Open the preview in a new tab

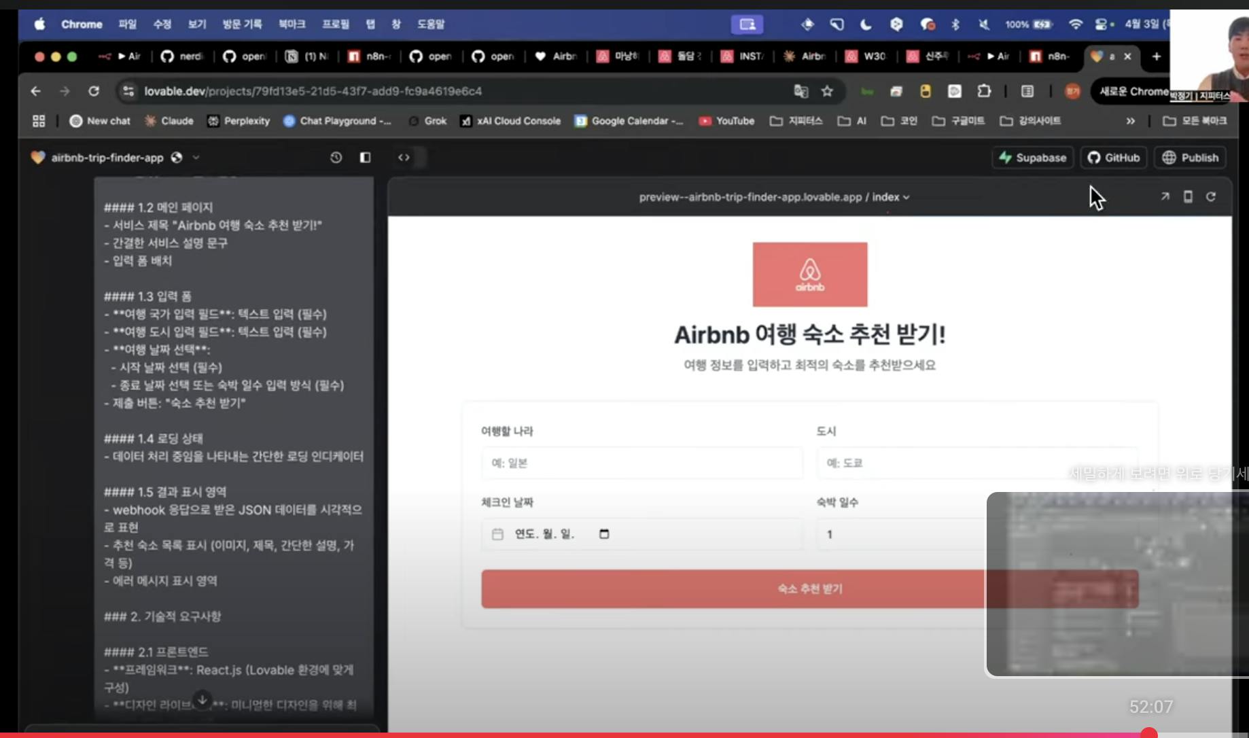click(x=1165, y=196)
